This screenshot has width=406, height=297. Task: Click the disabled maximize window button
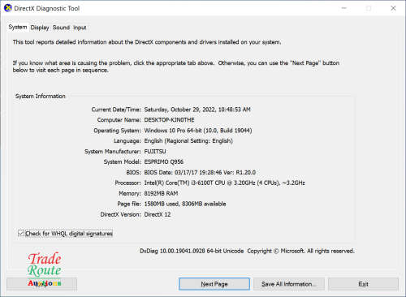[x=369, y=8]
